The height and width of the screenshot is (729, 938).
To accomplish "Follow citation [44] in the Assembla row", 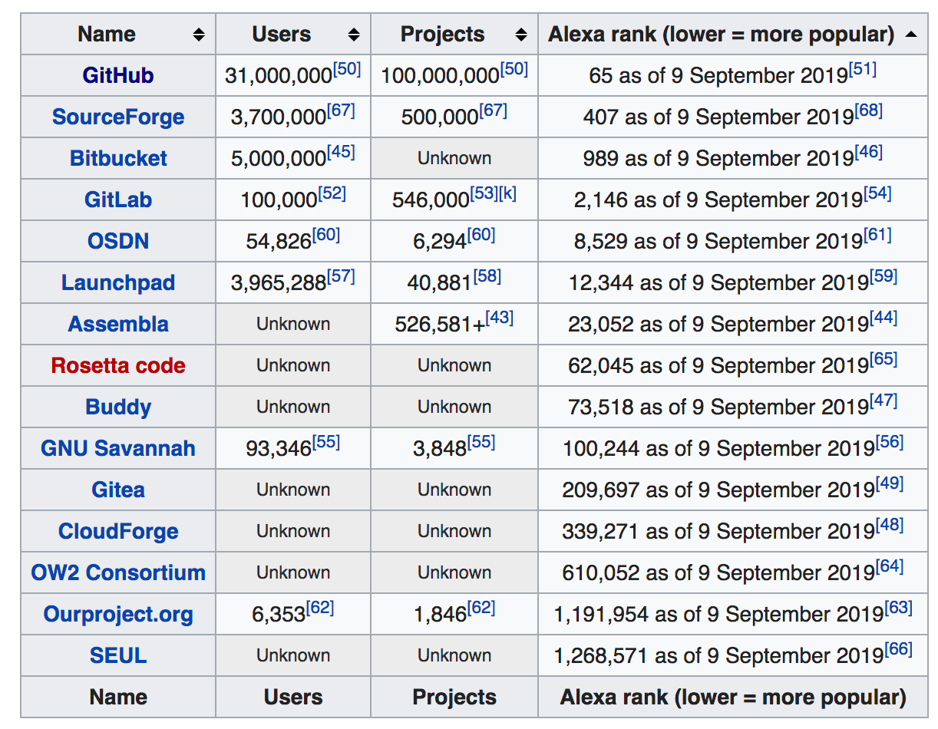I will [884, 318].
